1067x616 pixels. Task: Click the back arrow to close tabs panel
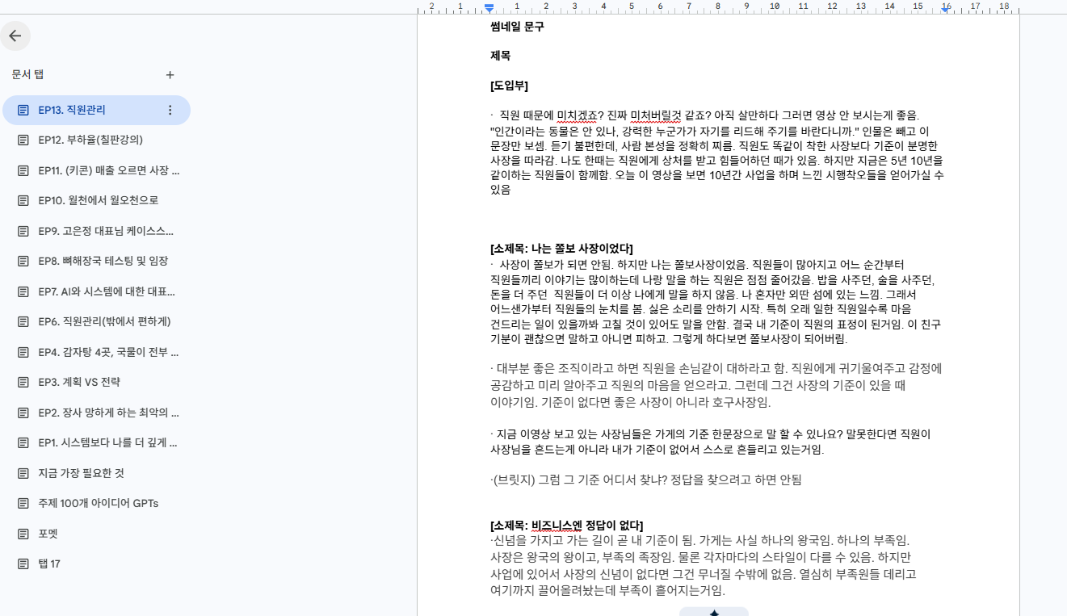[15, 36]
